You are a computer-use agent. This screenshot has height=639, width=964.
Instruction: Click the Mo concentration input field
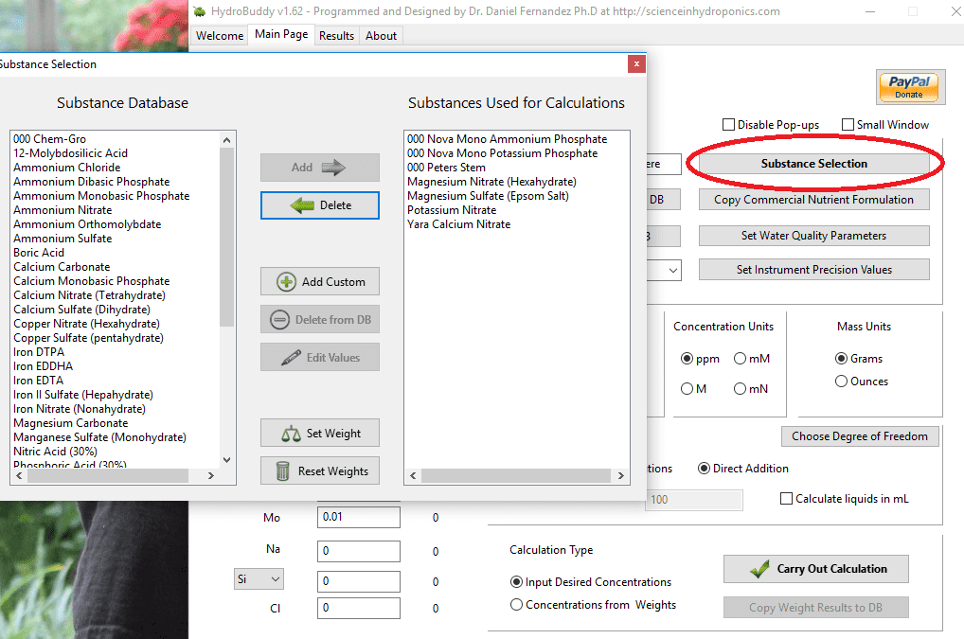359,517
